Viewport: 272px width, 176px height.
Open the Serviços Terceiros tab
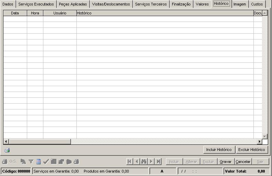point(151,4)
